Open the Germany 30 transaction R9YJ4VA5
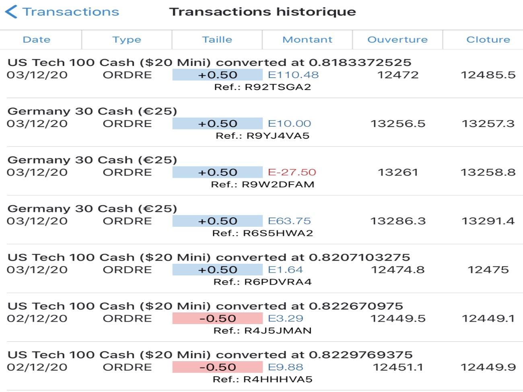This screenshot has height=392, width=523. point(262,136)
